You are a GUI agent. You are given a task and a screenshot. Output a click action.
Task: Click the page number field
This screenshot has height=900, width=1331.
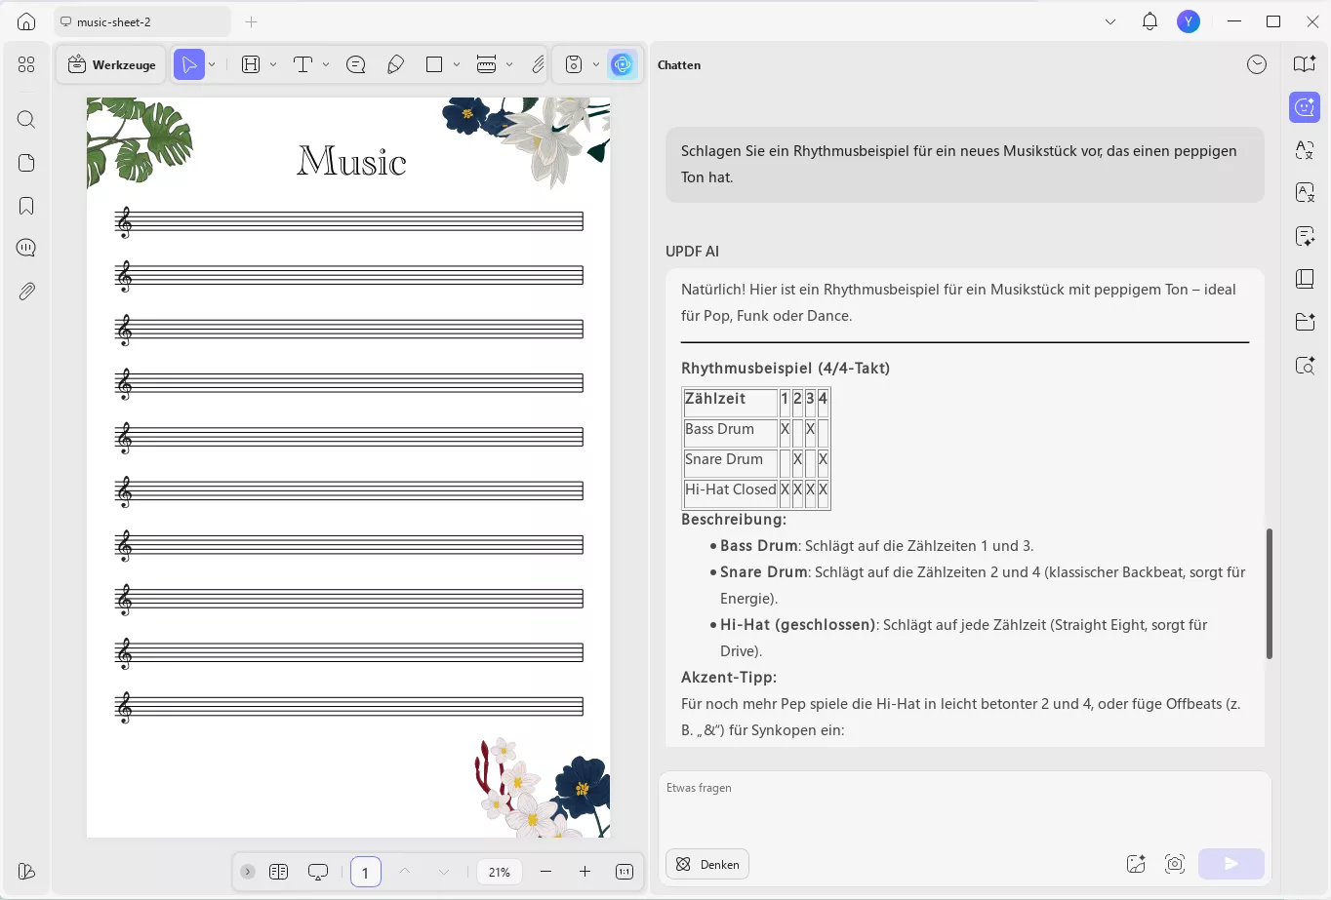pos(366,872)
